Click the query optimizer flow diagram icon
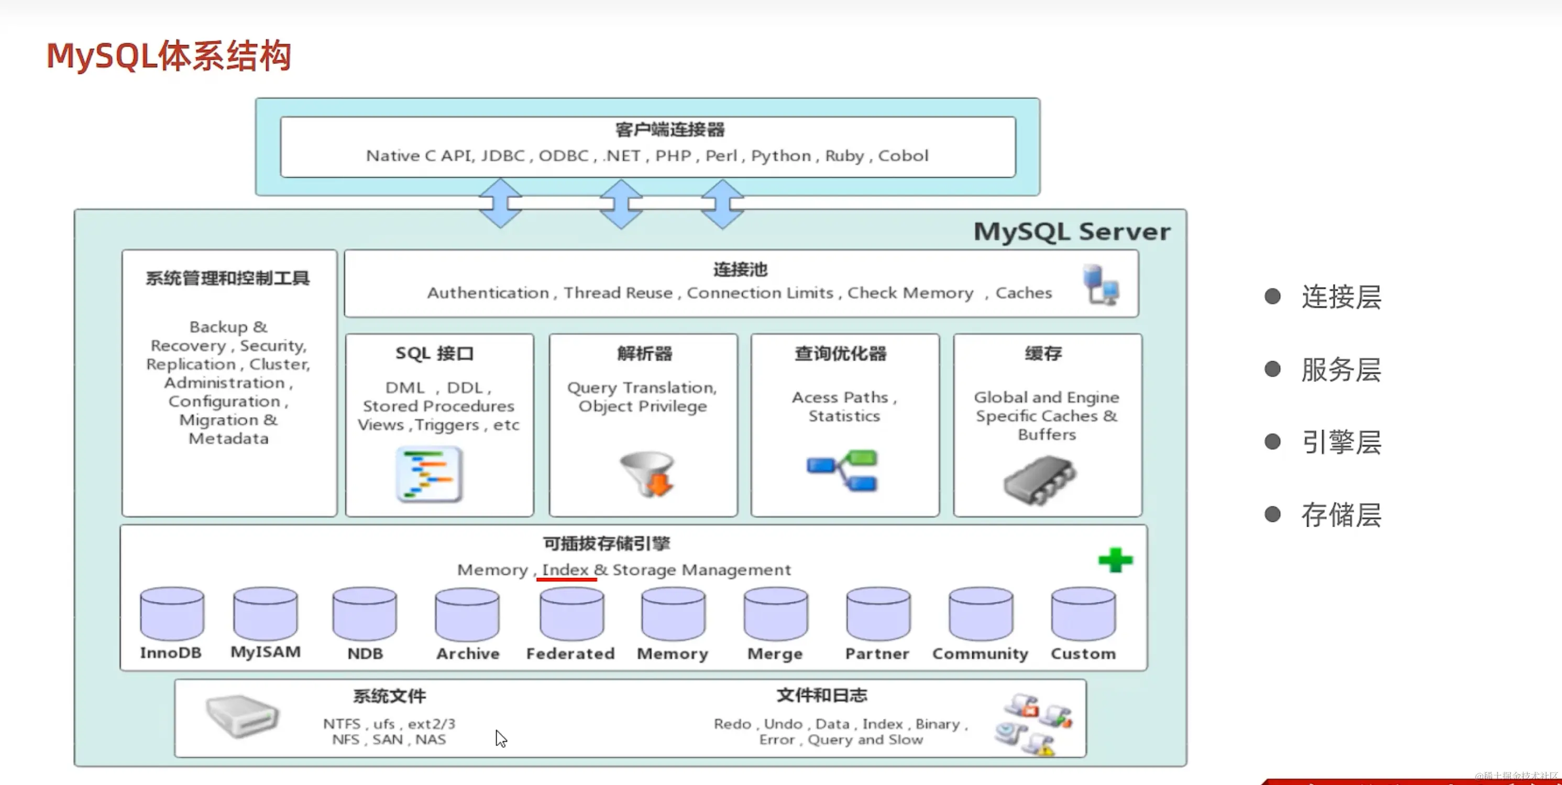 point(843,470)
